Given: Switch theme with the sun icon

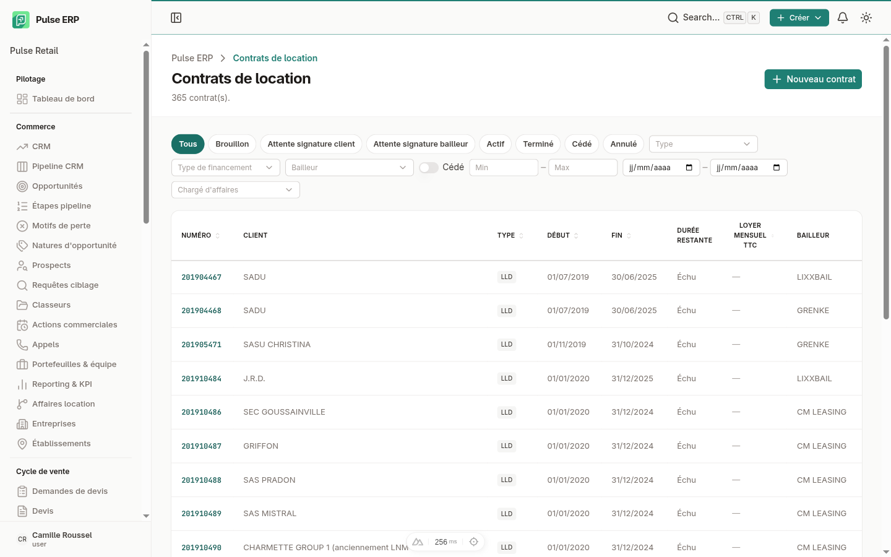Looking at the screenshot, I should 866,18.
